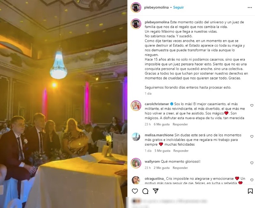View melisa.marchione's profile picture
Image resolution: width=255 pixels, height=208 pixels.
[136, 137]
